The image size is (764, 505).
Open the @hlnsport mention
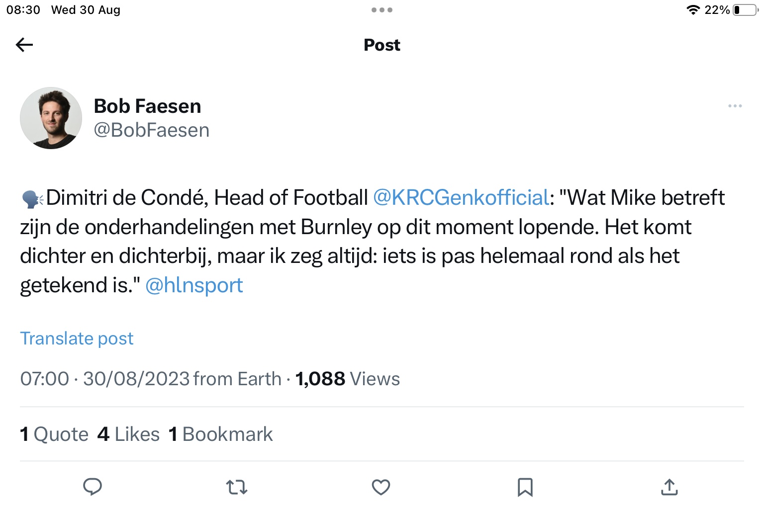pos(194,285)
